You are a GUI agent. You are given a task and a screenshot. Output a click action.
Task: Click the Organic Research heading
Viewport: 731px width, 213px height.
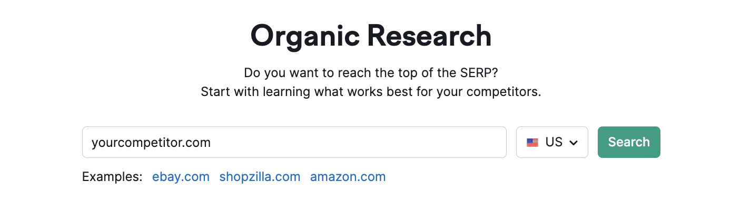tap(371, 36)
